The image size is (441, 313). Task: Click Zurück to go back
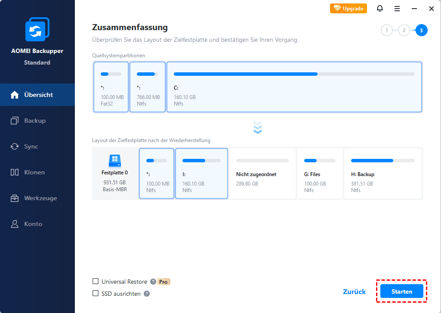pos(355,291)
